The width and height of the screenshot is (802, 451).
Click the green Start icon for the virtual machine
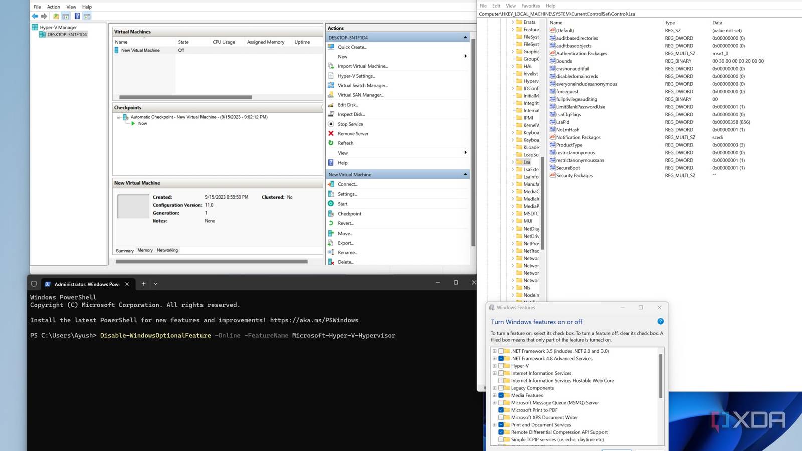coord(331,204)
